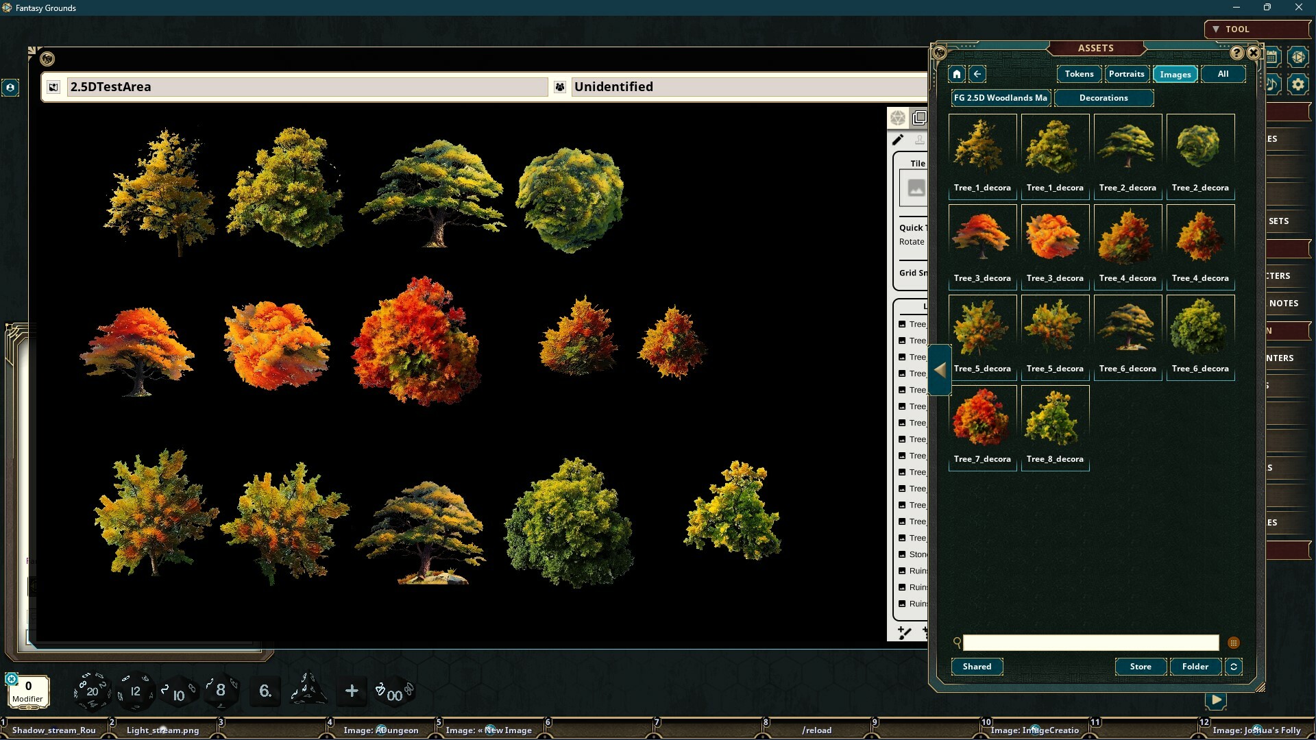Toggle the grid view icon beside the search field
This screenshot has width=1316, height=740.
[x=1234, y=643]
